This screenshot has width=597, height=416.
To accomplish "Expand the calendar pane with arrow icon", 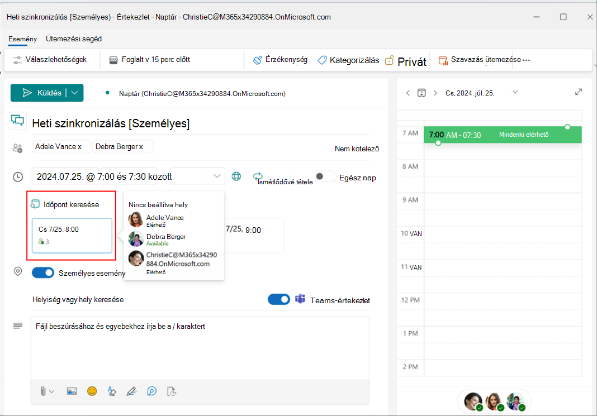I will (x=579, y=92).
